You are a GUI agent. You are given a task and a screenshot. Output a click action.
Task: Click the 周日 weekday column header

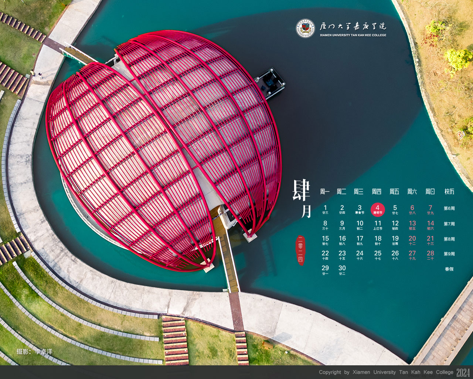pyautogui.click(x=430, y=191)
